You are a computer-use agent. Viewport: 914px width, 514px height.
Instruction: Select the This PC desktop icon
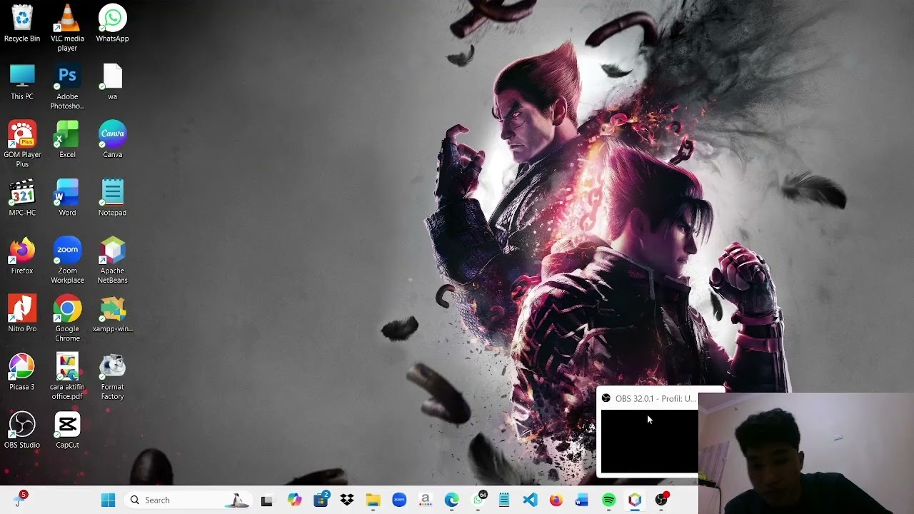click(22, 82)
